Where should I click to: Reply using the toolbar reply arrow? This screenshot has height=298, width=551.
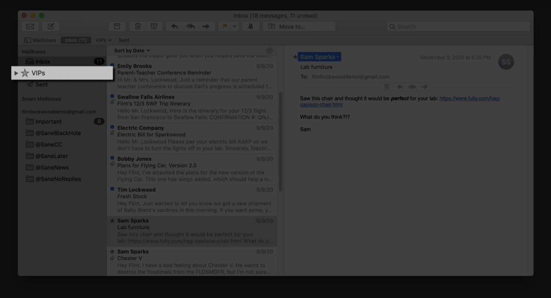tap(174, 27)
